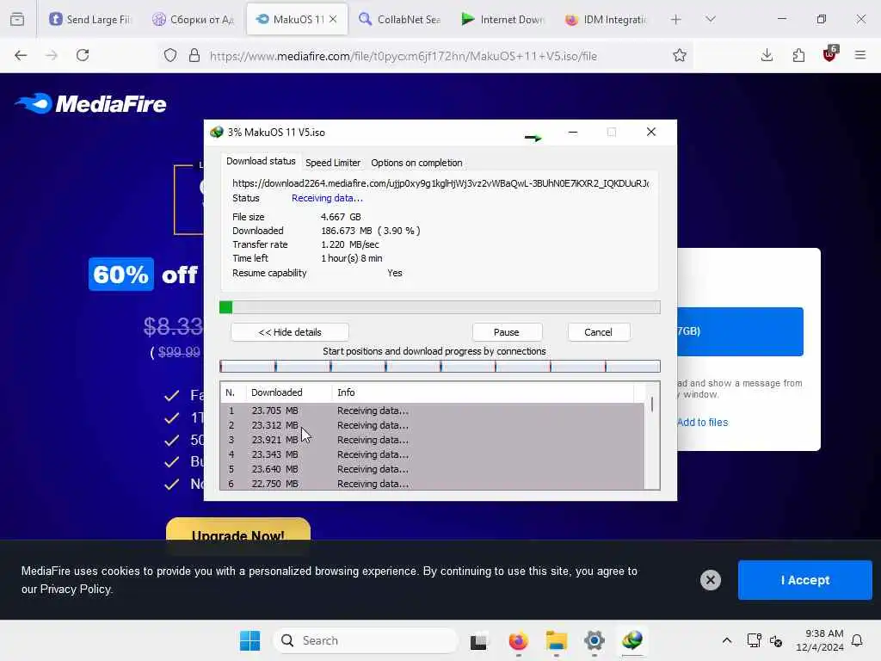Image resolution: width=881 pixels, height=661 pixels.
Task: Reload the current MediaFire page
Action: (x=83, y=55)
